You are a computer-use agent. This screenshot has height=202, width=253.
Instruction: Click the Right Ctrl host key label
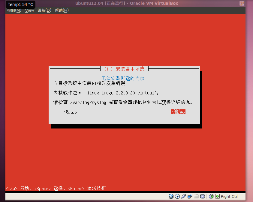click(230, 196)
